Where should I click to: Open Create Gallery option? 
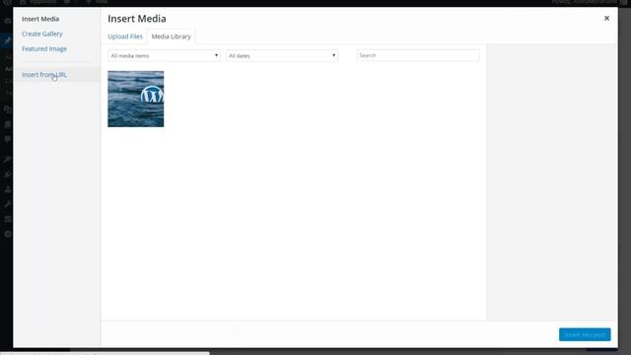pyautogui.click(x=41, y=34)
